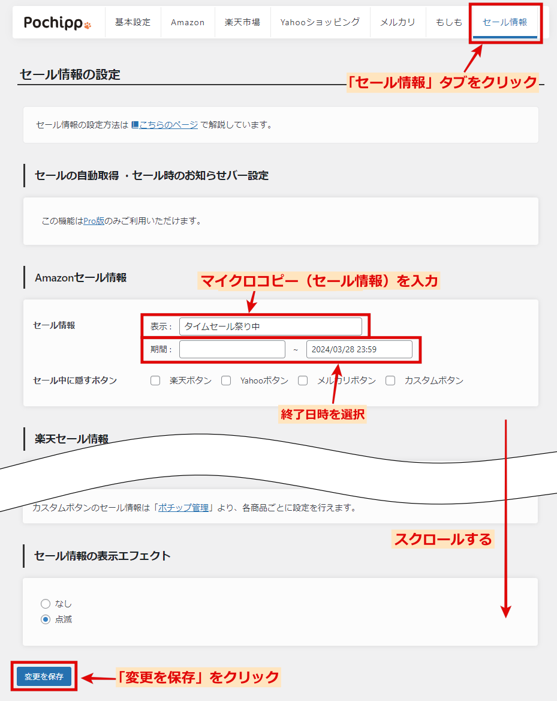Click the 表示 sale text input field
This screenshot has width=557, height=701.
click(270, 326)
